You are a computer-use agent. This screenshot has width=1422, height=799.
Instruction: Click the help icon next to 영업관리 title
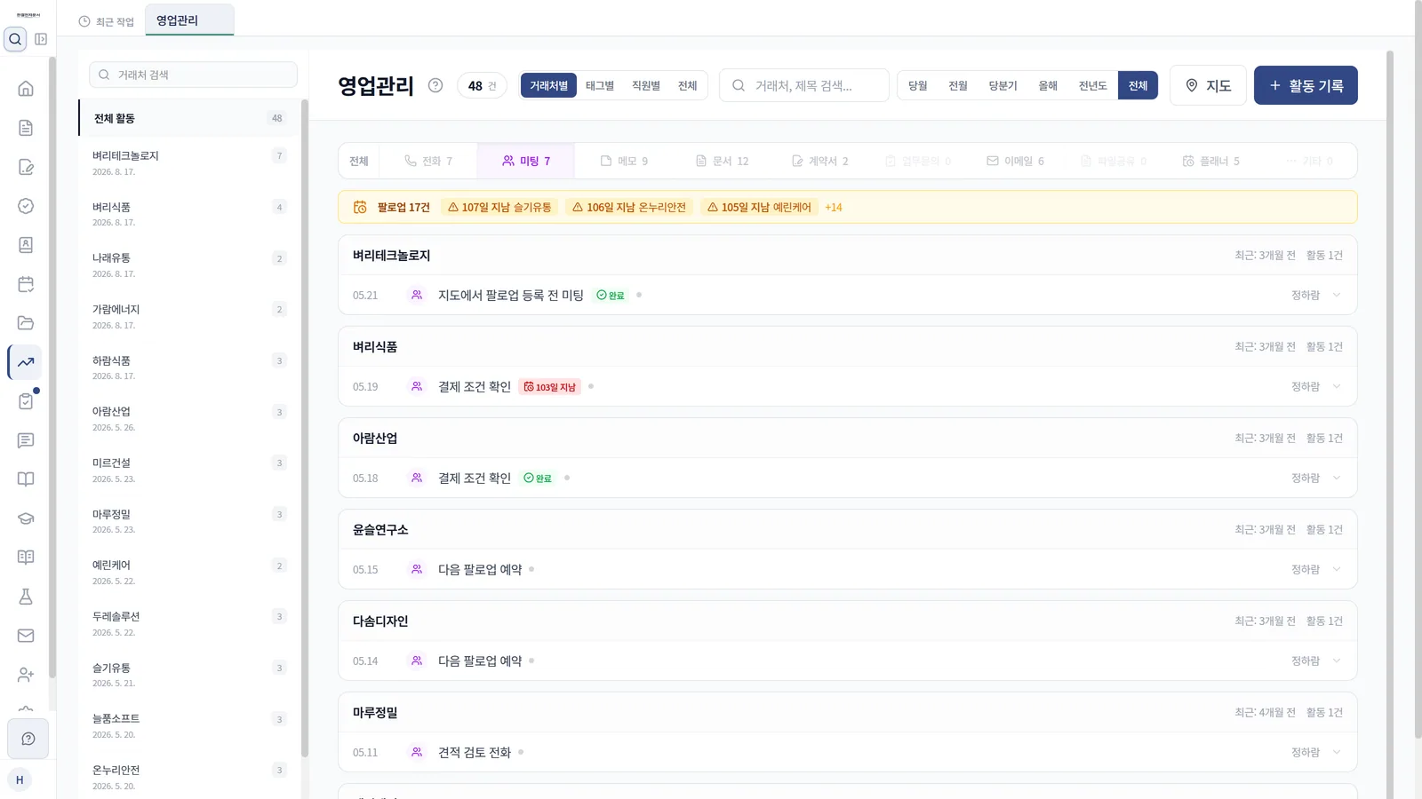point(435,85)
